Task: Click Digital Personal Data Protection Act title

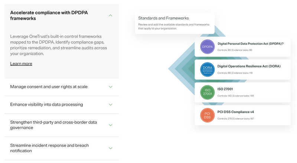Action: pos(251,44)
